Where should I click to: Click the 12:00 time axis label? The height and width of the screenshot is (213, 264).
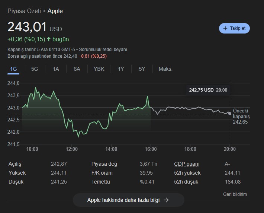[72, 149]
